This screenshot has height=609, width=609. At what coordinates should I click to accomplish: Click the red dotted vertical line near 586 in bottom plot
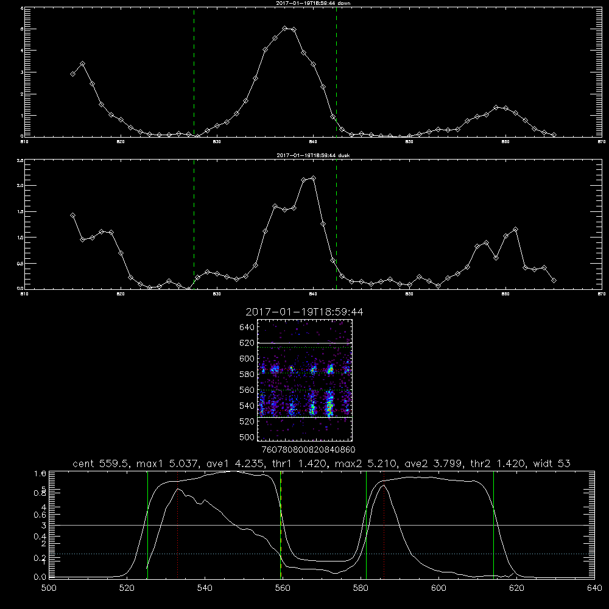[384, 525]
